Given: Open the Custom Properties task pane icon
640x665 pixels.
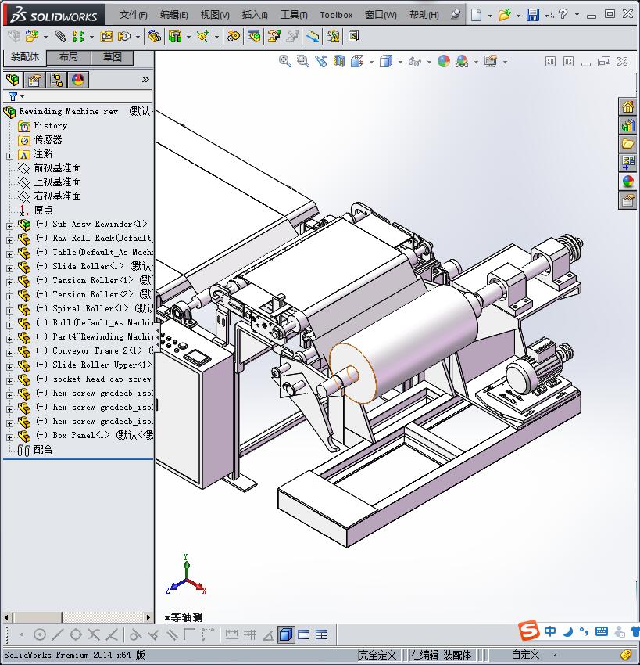Looking at the screenshot, I should pos(627,200).
